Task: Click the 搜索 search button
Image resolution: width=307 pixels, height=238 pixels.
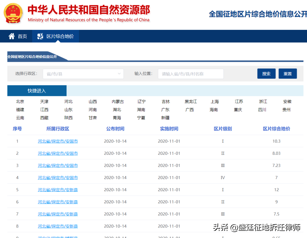Action: (x=266, y=73)
